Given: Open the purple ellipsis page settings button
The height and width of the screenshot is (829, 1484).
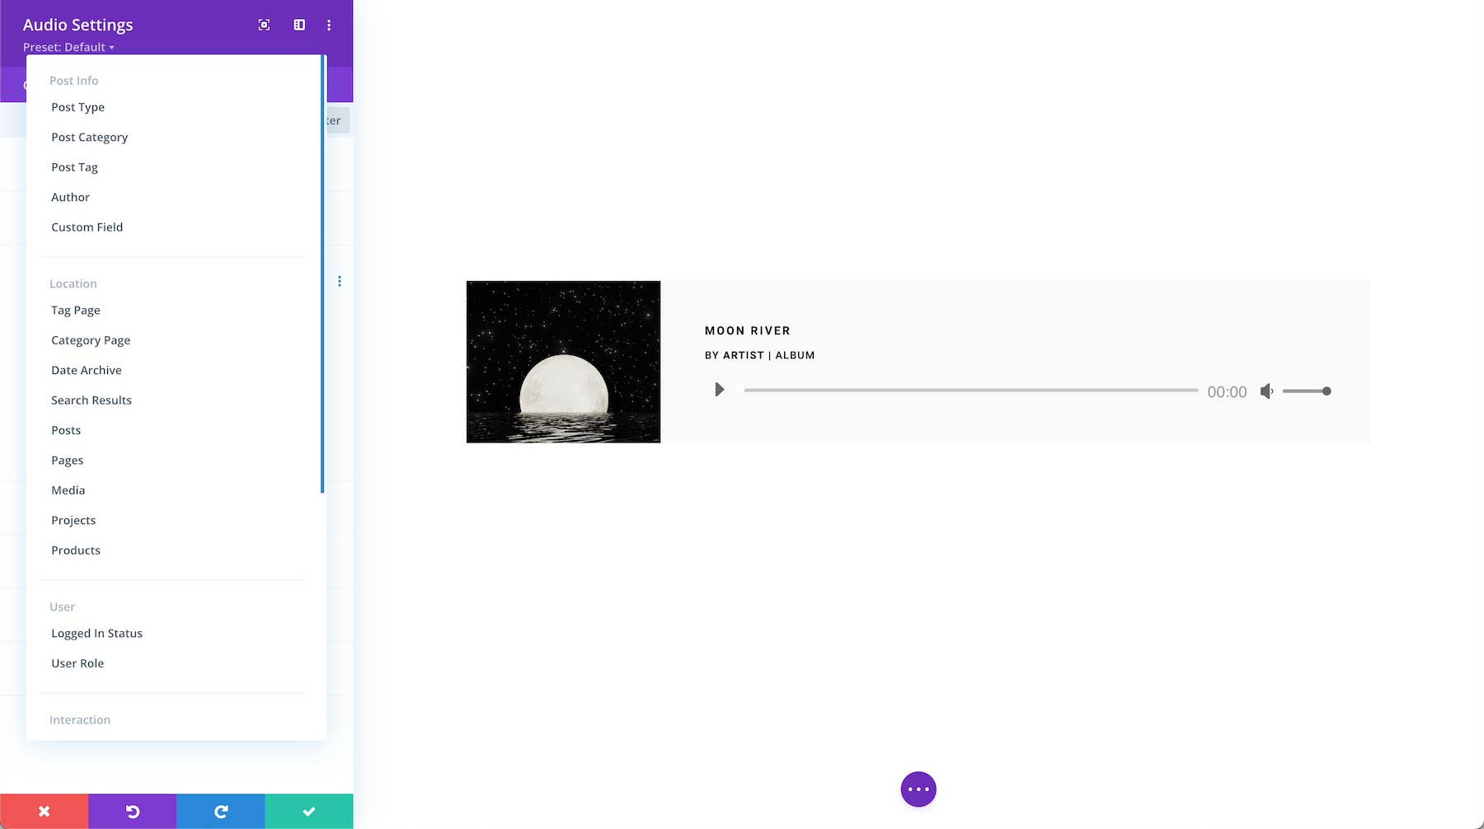Looking at the screenshot, I should click(x=918, y=789).
